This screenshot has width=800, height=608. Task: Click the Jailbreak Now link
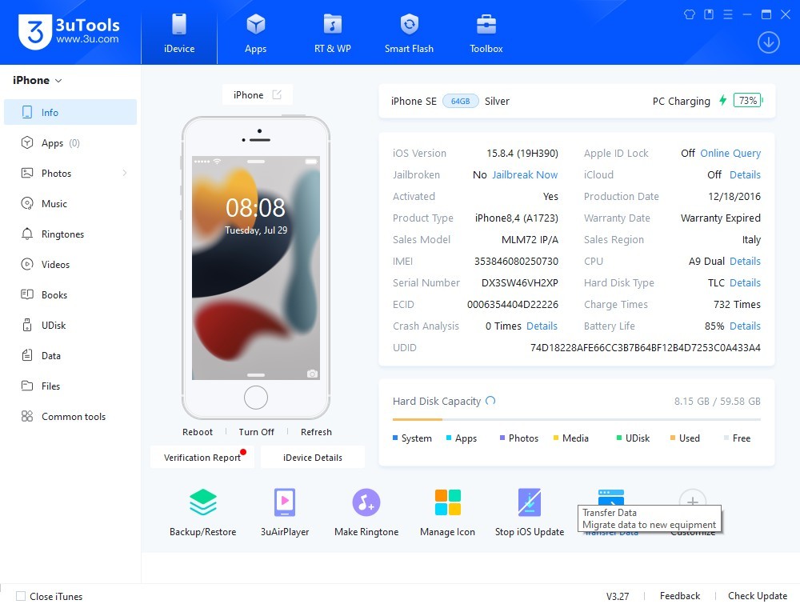(x=525, y=175)
